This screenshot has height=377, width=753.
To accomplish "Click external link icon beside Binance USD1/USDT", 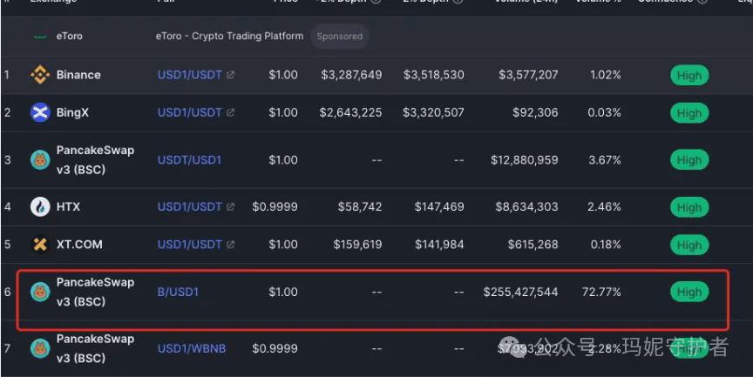I will coord(230,75).
